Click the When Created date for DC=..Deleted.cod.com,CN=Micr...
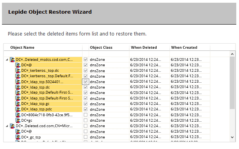 coord(186,126)
